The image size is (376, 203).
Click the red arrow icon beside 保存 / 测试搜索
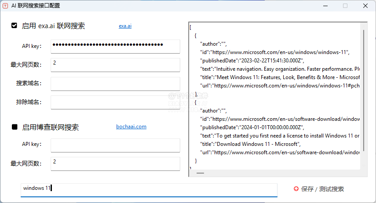pyautogui.click(x=296, y=189)
